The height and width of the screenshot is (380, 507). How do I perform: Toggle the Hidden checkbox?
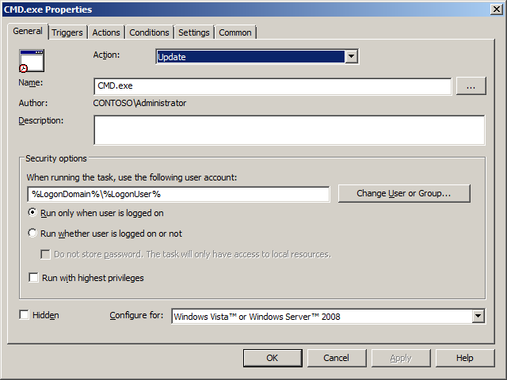(24, 315)
